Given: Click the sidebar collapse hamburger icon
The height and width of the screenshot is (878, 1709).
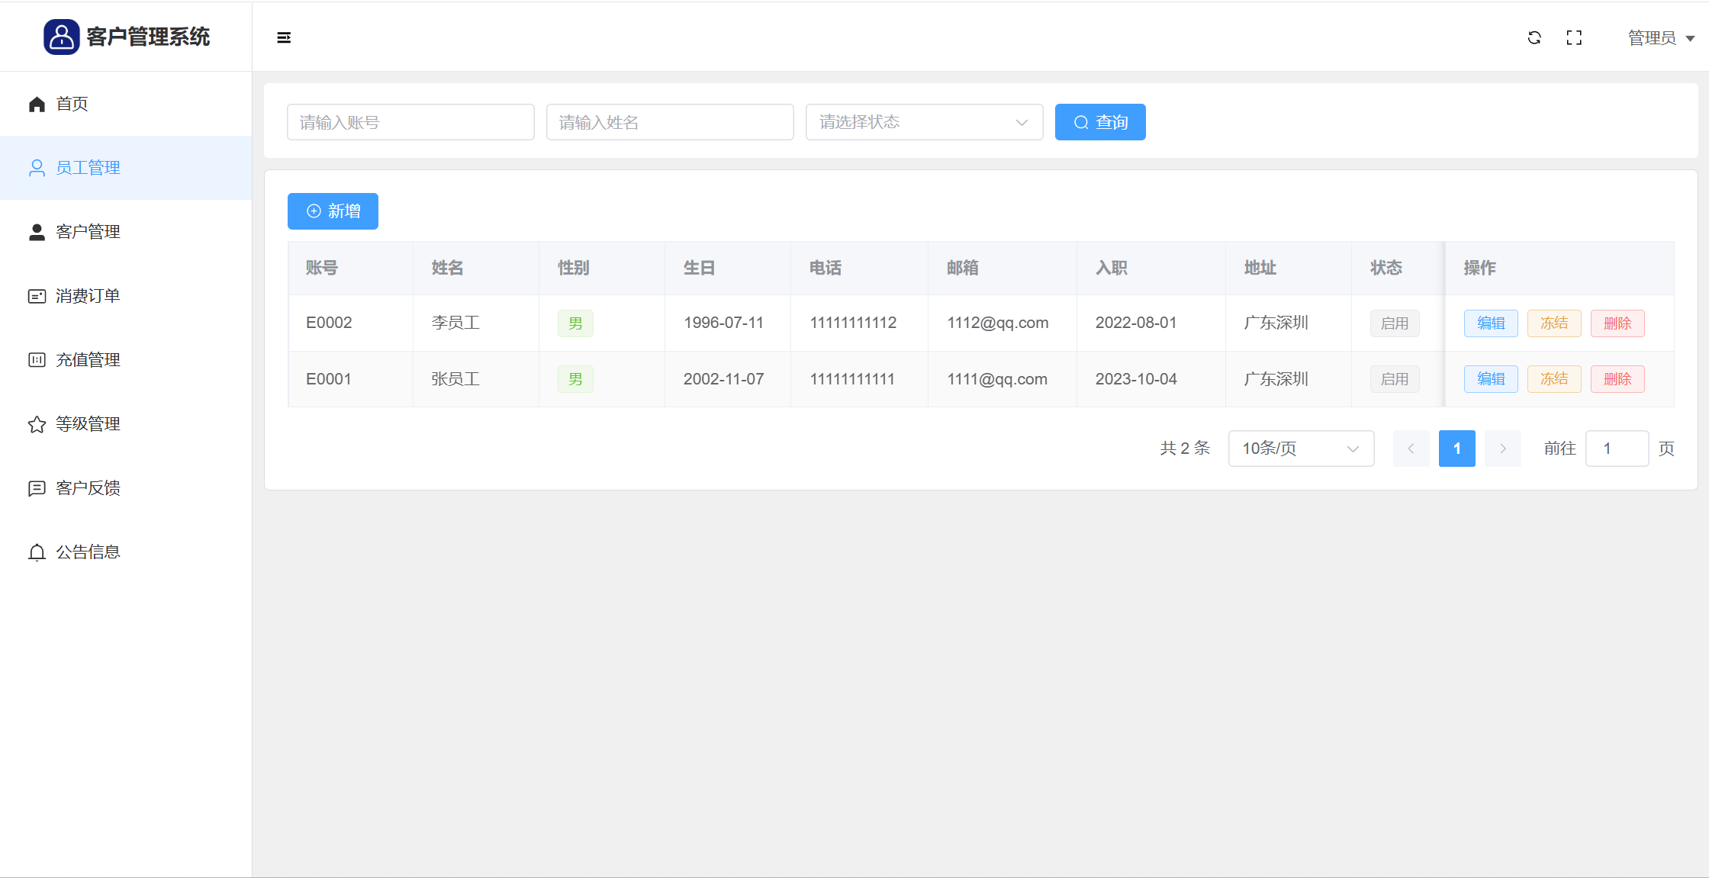Looking at the screenshot, I should point(284,37).
